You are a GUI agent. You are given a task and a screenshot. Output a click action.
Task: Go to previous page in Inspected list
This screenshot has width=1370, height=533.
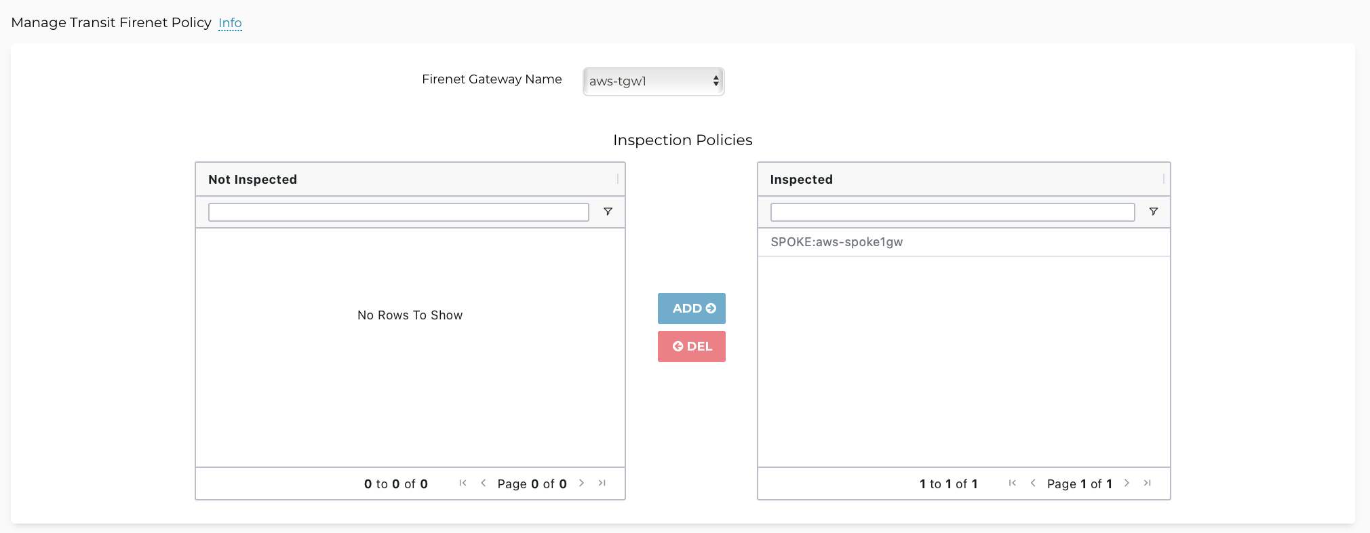1033,483
